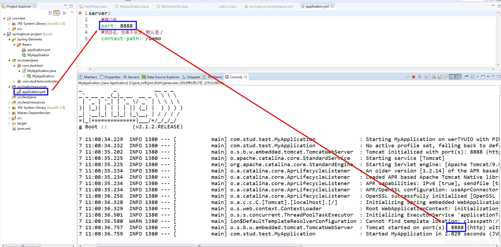
Task: Click the grayed working sets icon in Project Explorer
Action: point(64,13)
